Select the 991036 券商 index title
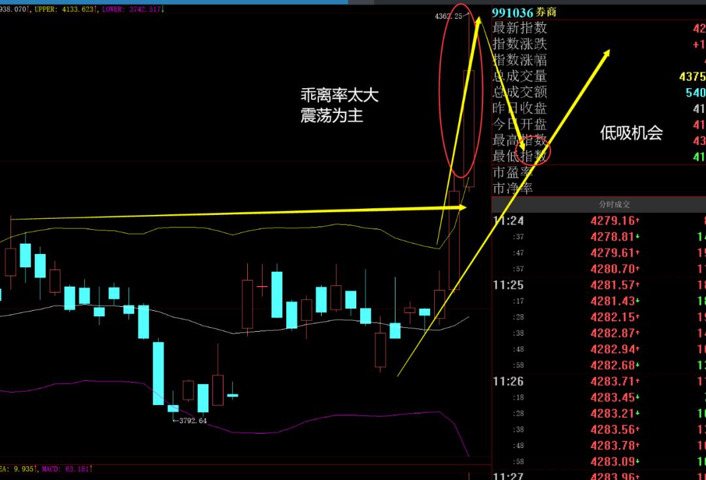 point(524,12)
